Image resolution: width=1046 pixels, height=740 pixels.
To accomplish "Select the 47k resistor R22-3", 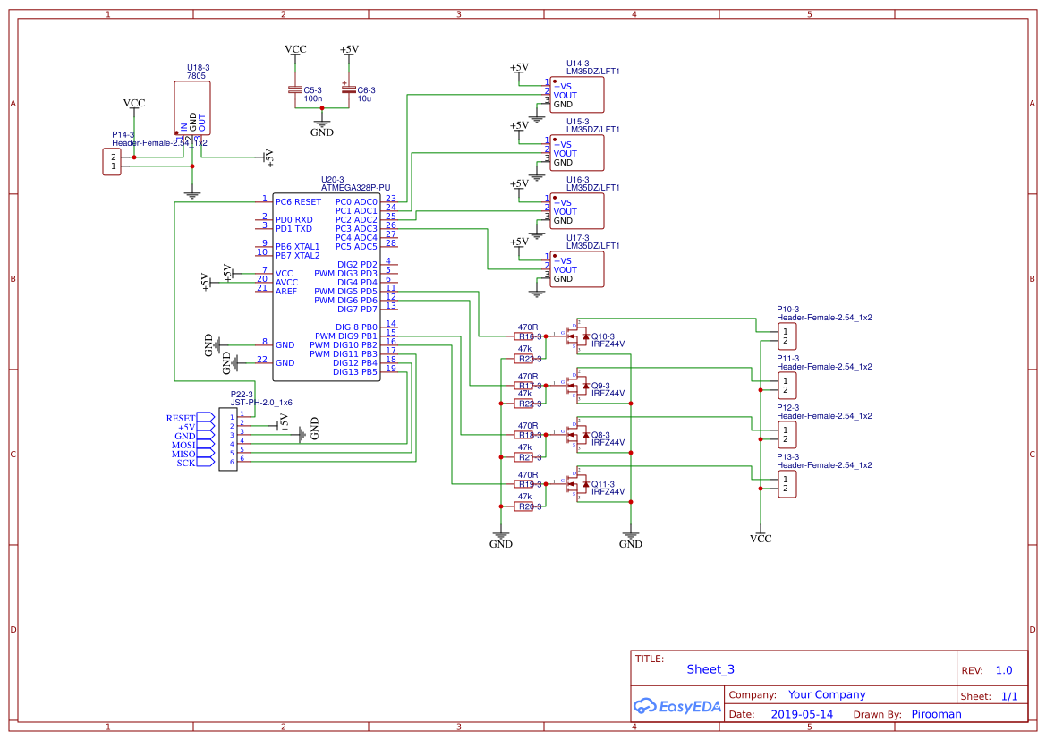I will [525, 403].
